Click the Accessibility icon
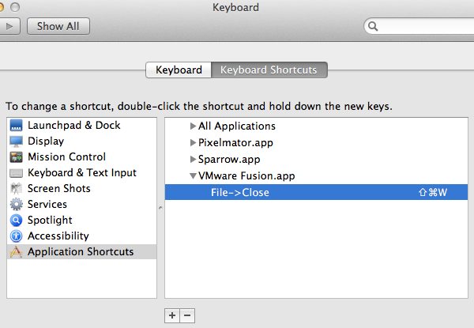 pyautogui.click(x=16, y=236)
